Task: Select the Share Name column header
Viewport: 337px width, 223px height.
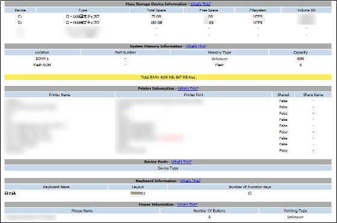Action: point(313,94)
